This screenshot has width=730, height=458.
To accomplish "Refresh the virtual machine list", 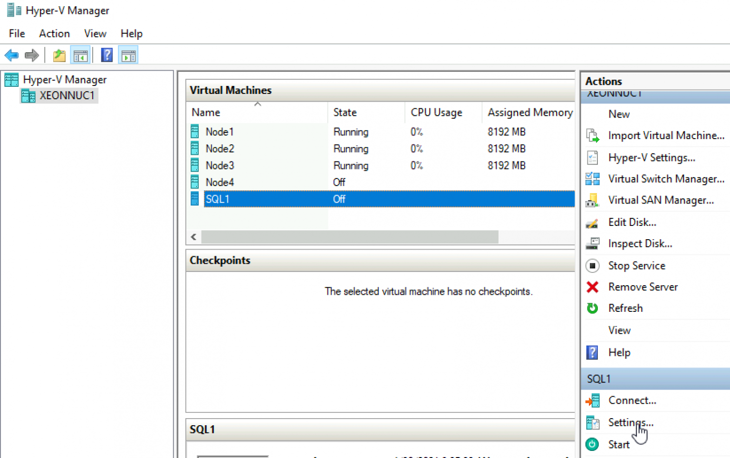I will tap(625, 308).
